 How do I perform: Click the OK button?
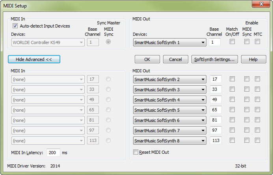click(x=147, y=59)
